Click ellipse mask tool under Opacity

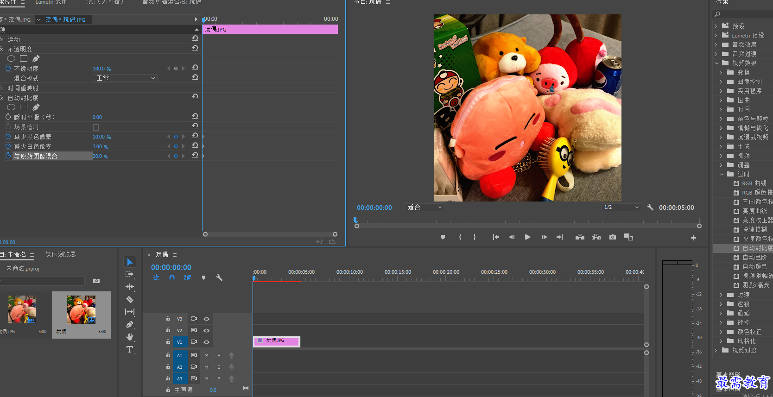click(11, 58)
